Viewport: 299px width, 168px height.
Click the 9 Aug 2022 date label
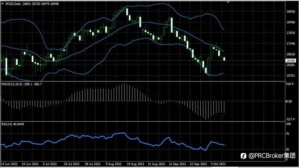tap(114, 164)
